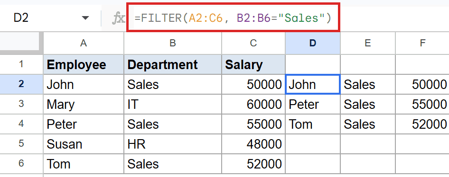Select empty cell D5
The width and height of the screenshot is (449, 177).
coord(313,144)
